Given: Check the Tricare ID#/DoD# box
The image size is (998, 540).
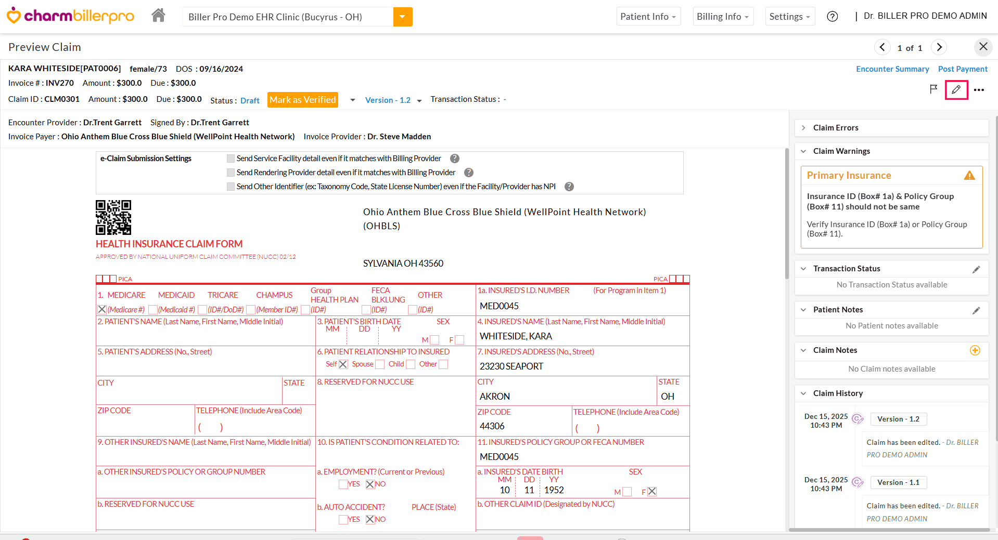Looking at the screenshot, I should coord(202,309).
